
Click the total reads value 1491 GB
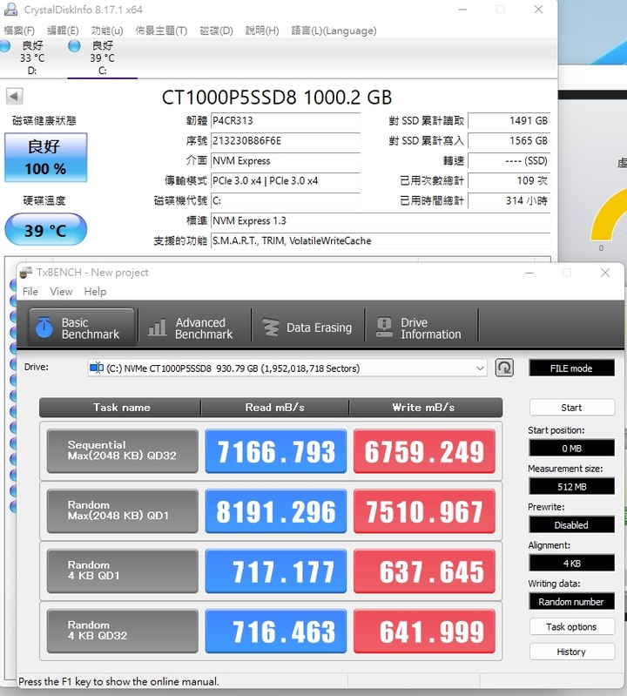click(x=509, y=121)
